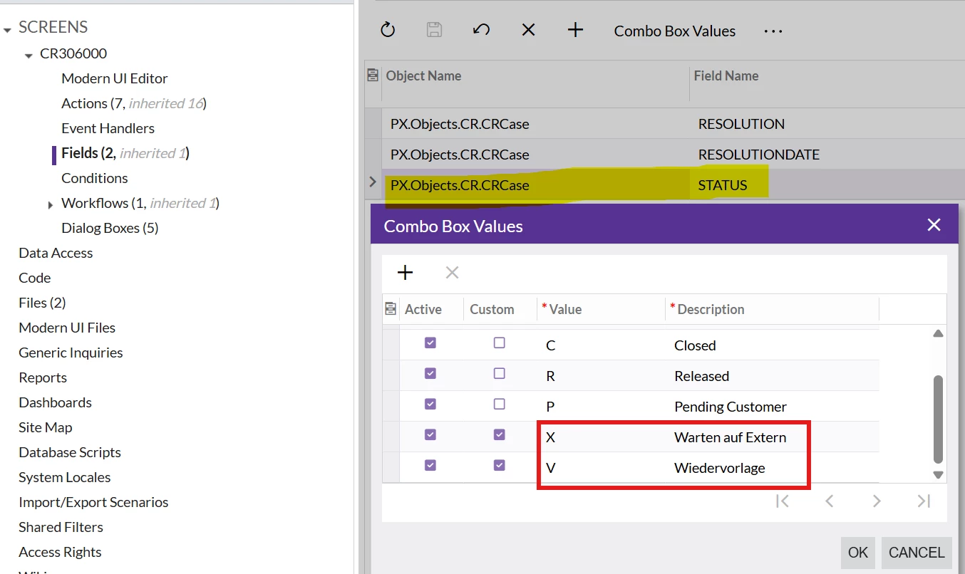Click the Value column header

tap(565, 309)
